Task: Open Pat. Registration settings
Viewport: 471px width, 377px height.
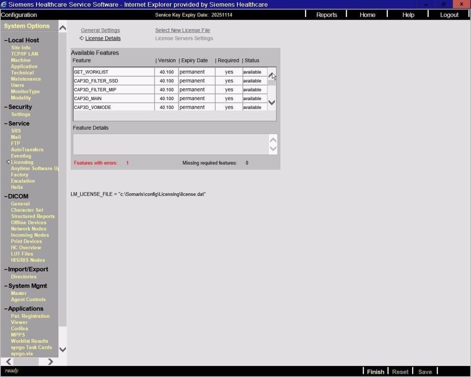Action: 30,316
